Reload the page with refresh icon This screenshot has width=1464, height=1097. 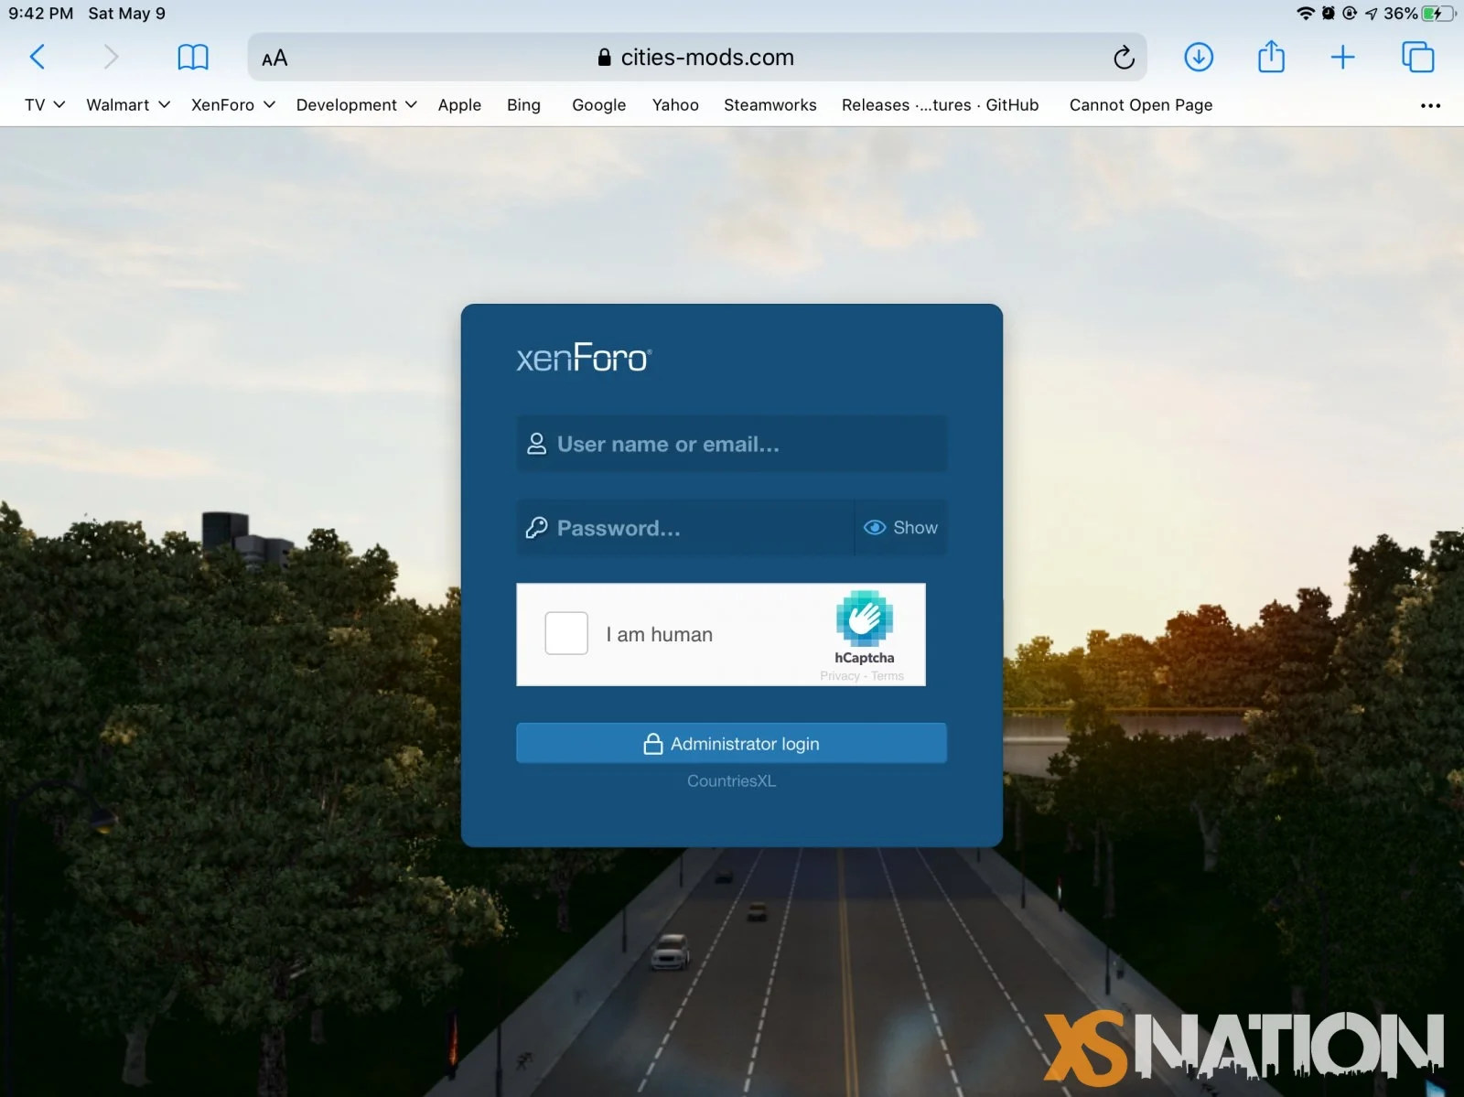(x=1124, y=58)
